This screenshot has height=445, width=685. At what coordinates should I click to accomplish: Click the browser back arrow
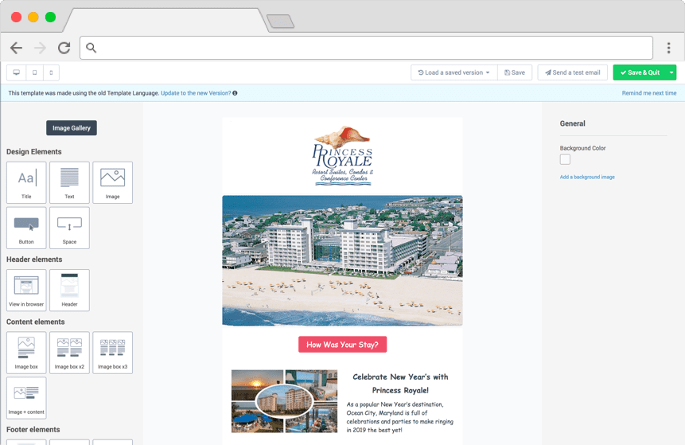[16, 48]
